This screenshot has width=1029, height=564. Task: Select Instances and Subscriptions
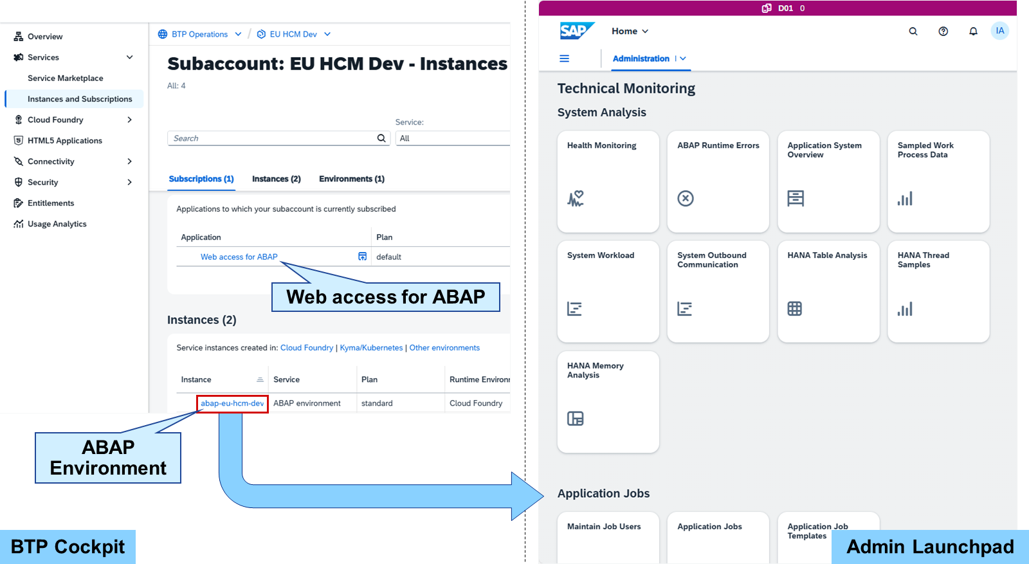tap(80, 99)
